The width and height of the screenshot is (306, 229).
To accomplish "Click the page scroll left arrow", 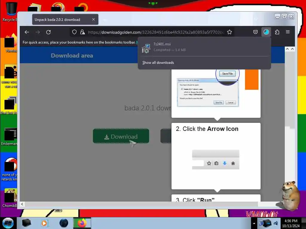I will tap(22, 204).
